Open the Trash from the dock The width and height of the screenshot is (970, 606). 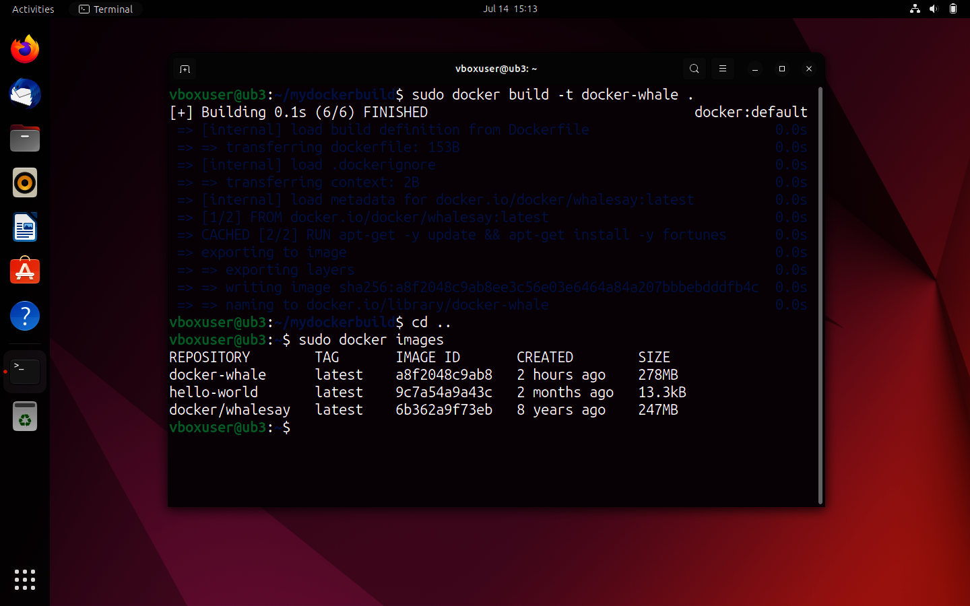[x=25, y=416]
